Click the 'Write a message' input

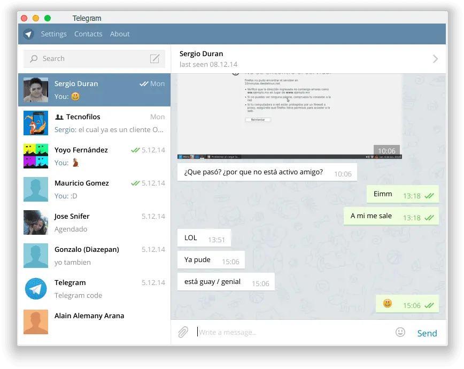(x=293, y=332)
